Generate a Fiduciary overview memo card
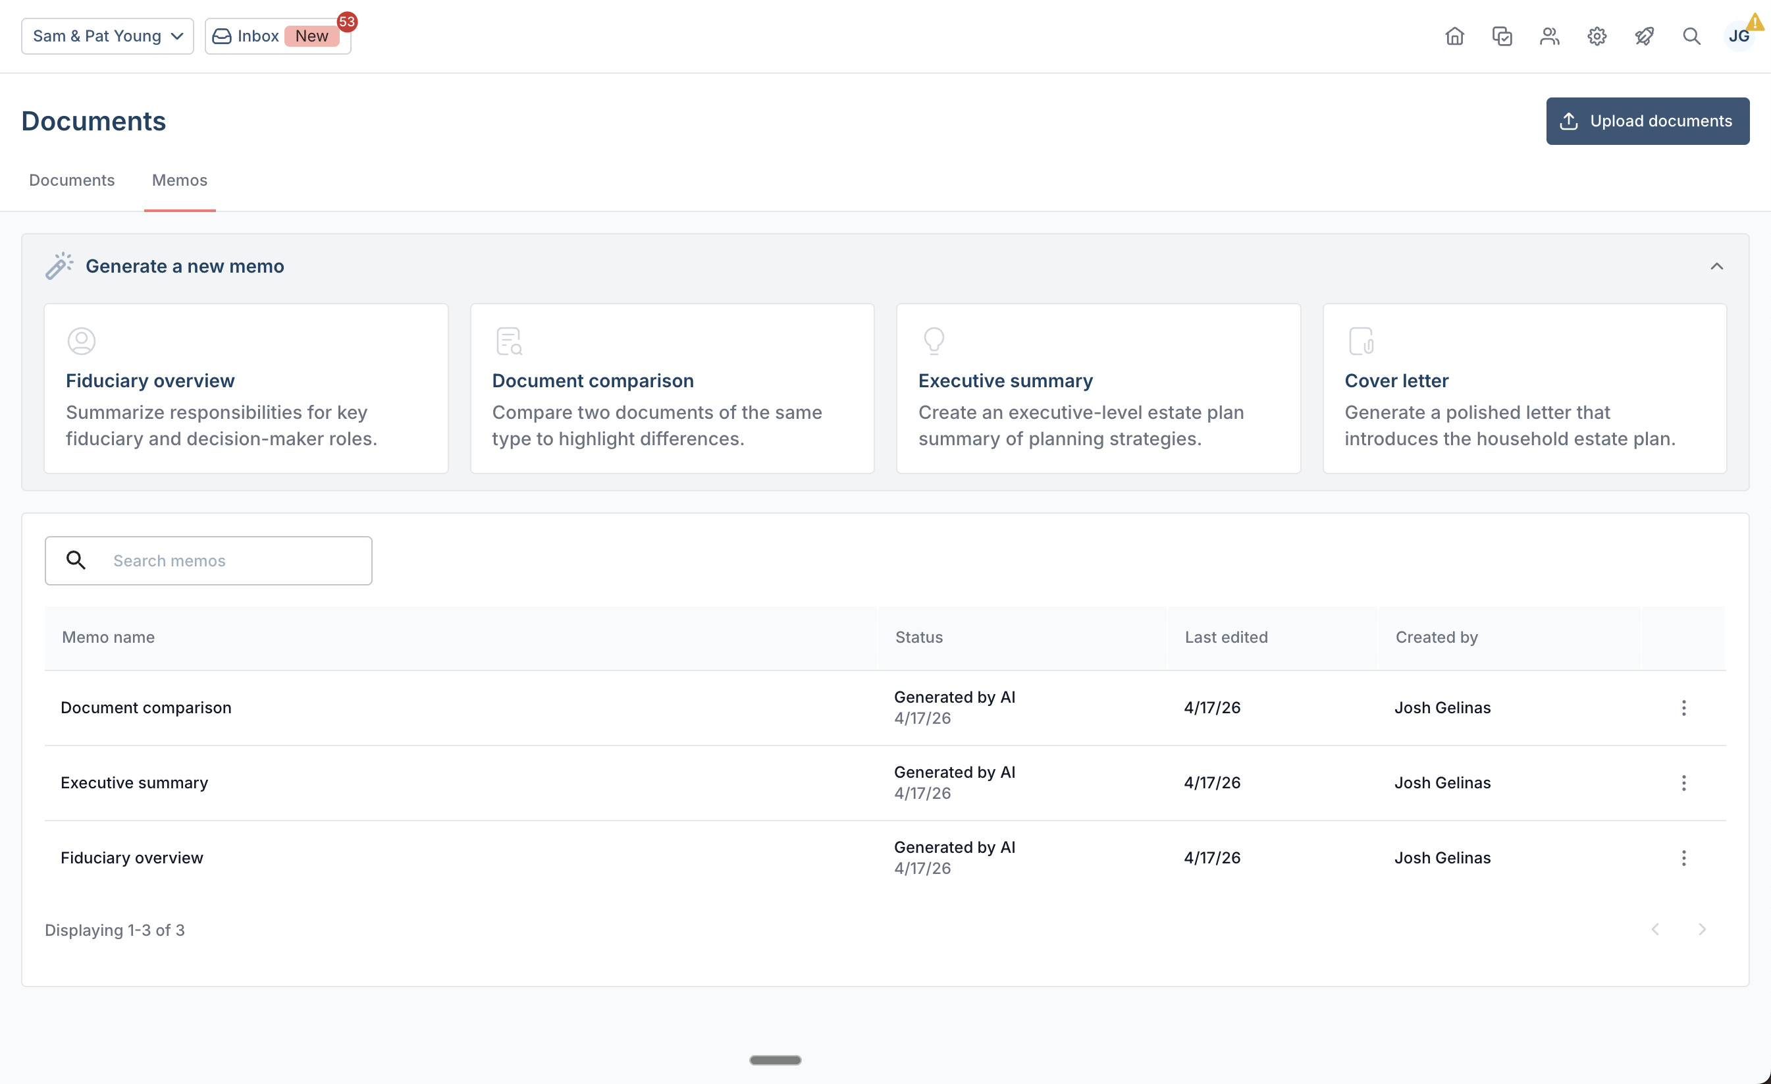Viewport: 1771px width, 1084px height. point(246,388)
